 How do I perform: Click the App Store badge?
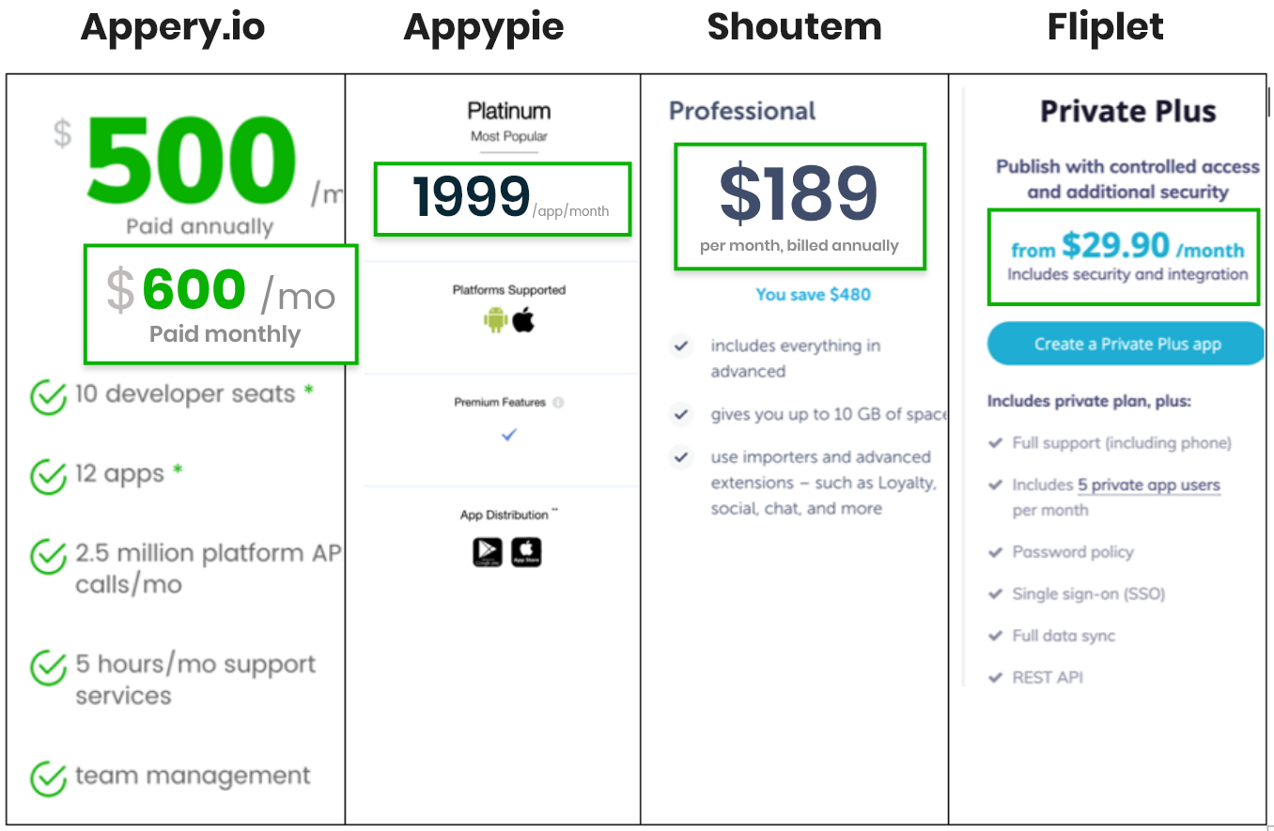coord(526,552)
